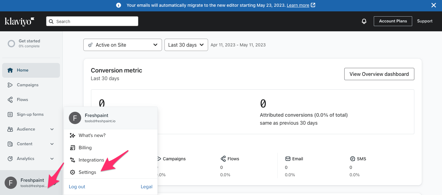Choose Settings in the account menu
The width and height of the screenshot is (442, 195).
click(x=87, y=172)
